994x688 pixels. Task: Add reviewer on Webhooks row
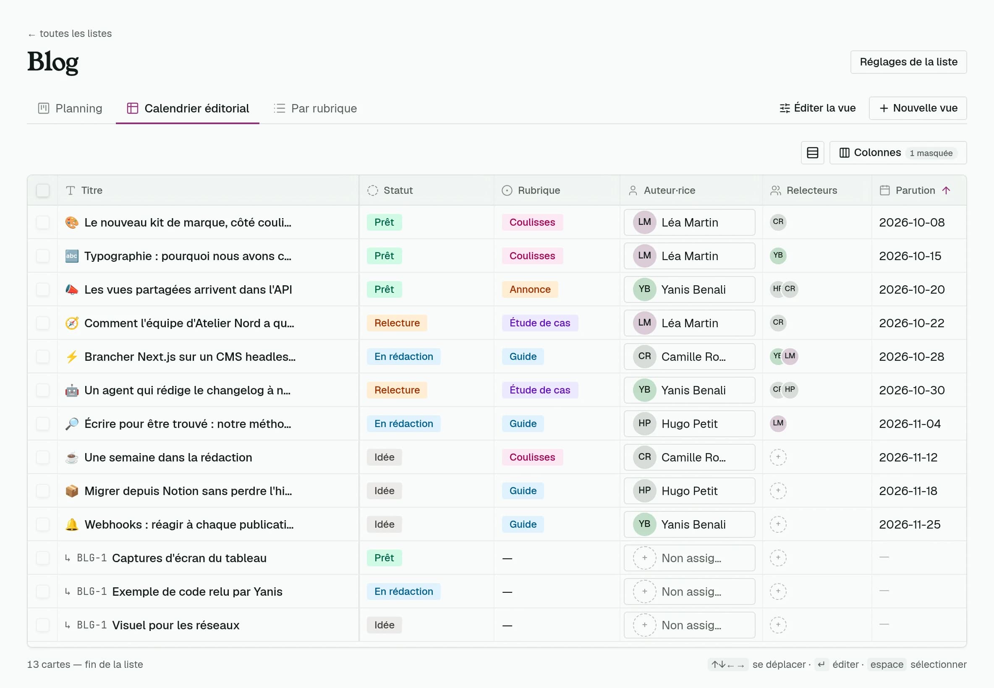click(x=778, y=524)
